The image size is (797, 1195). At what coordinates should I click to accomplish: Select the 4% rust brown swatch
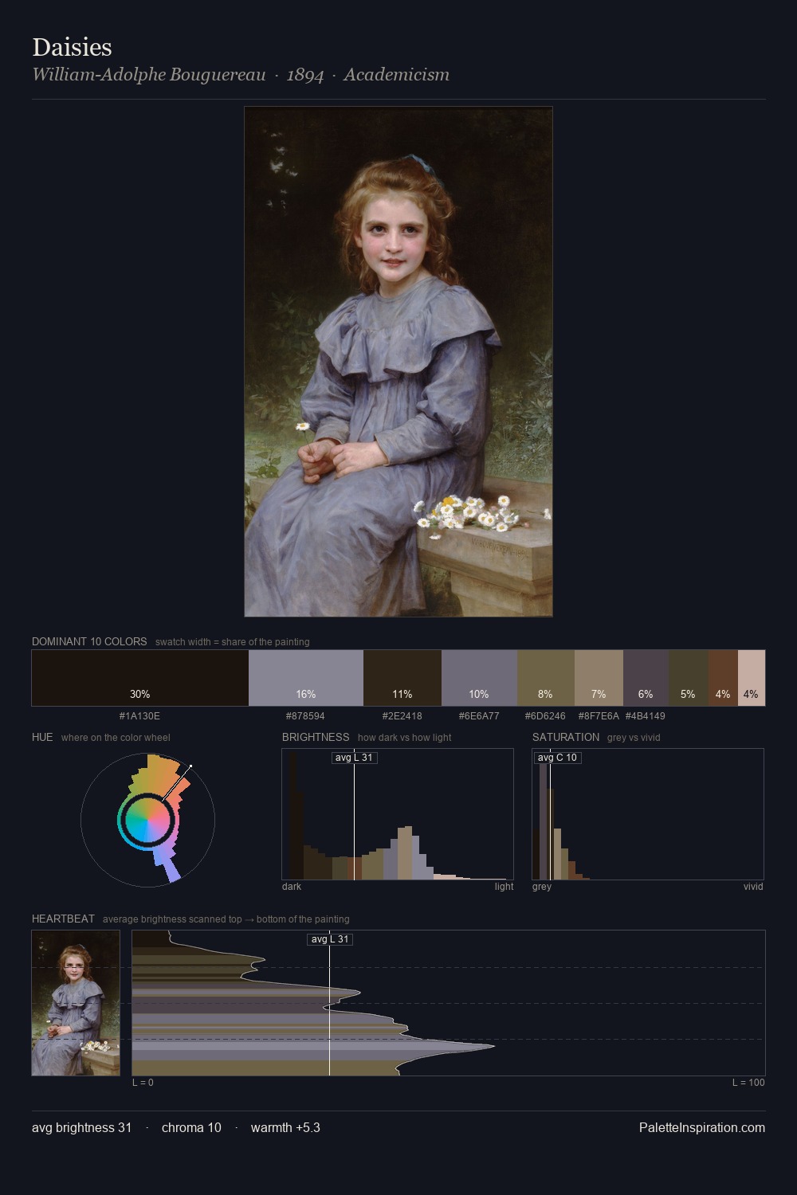(x=723, y=678)
